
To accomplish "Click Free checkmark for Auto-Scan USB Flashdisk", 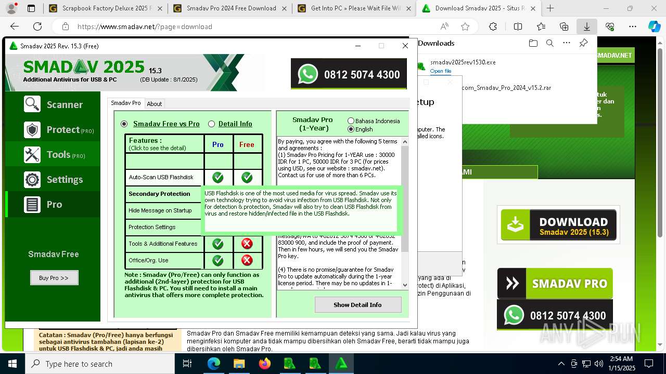I will [x=247, y=177].
